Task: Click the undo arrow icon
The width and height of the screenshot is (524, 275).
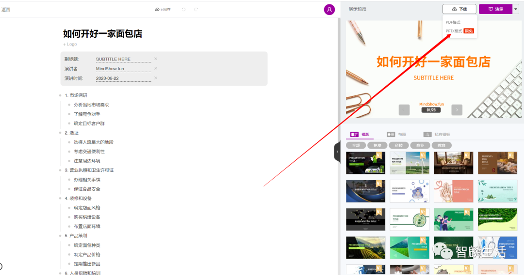Action: (x=183, y=9)
